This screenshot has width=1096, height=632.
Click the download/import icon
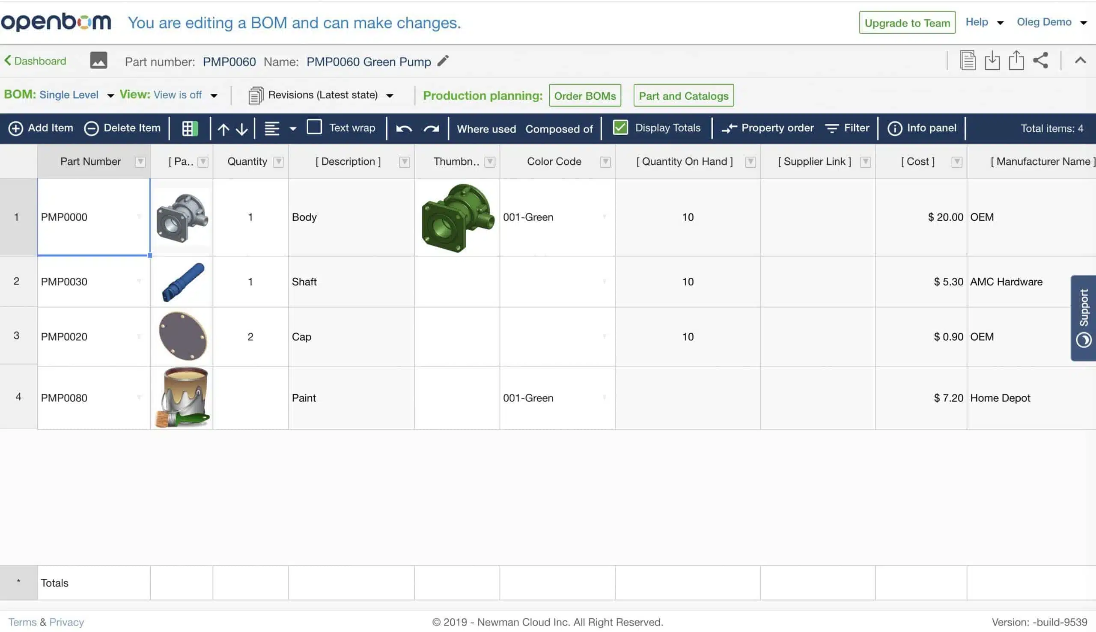pos(992,60)
